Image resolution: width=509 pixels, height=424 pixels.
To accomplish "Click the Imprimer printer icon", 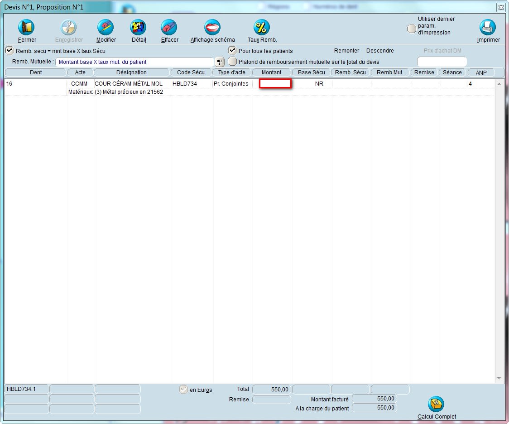I will [488, 28].
